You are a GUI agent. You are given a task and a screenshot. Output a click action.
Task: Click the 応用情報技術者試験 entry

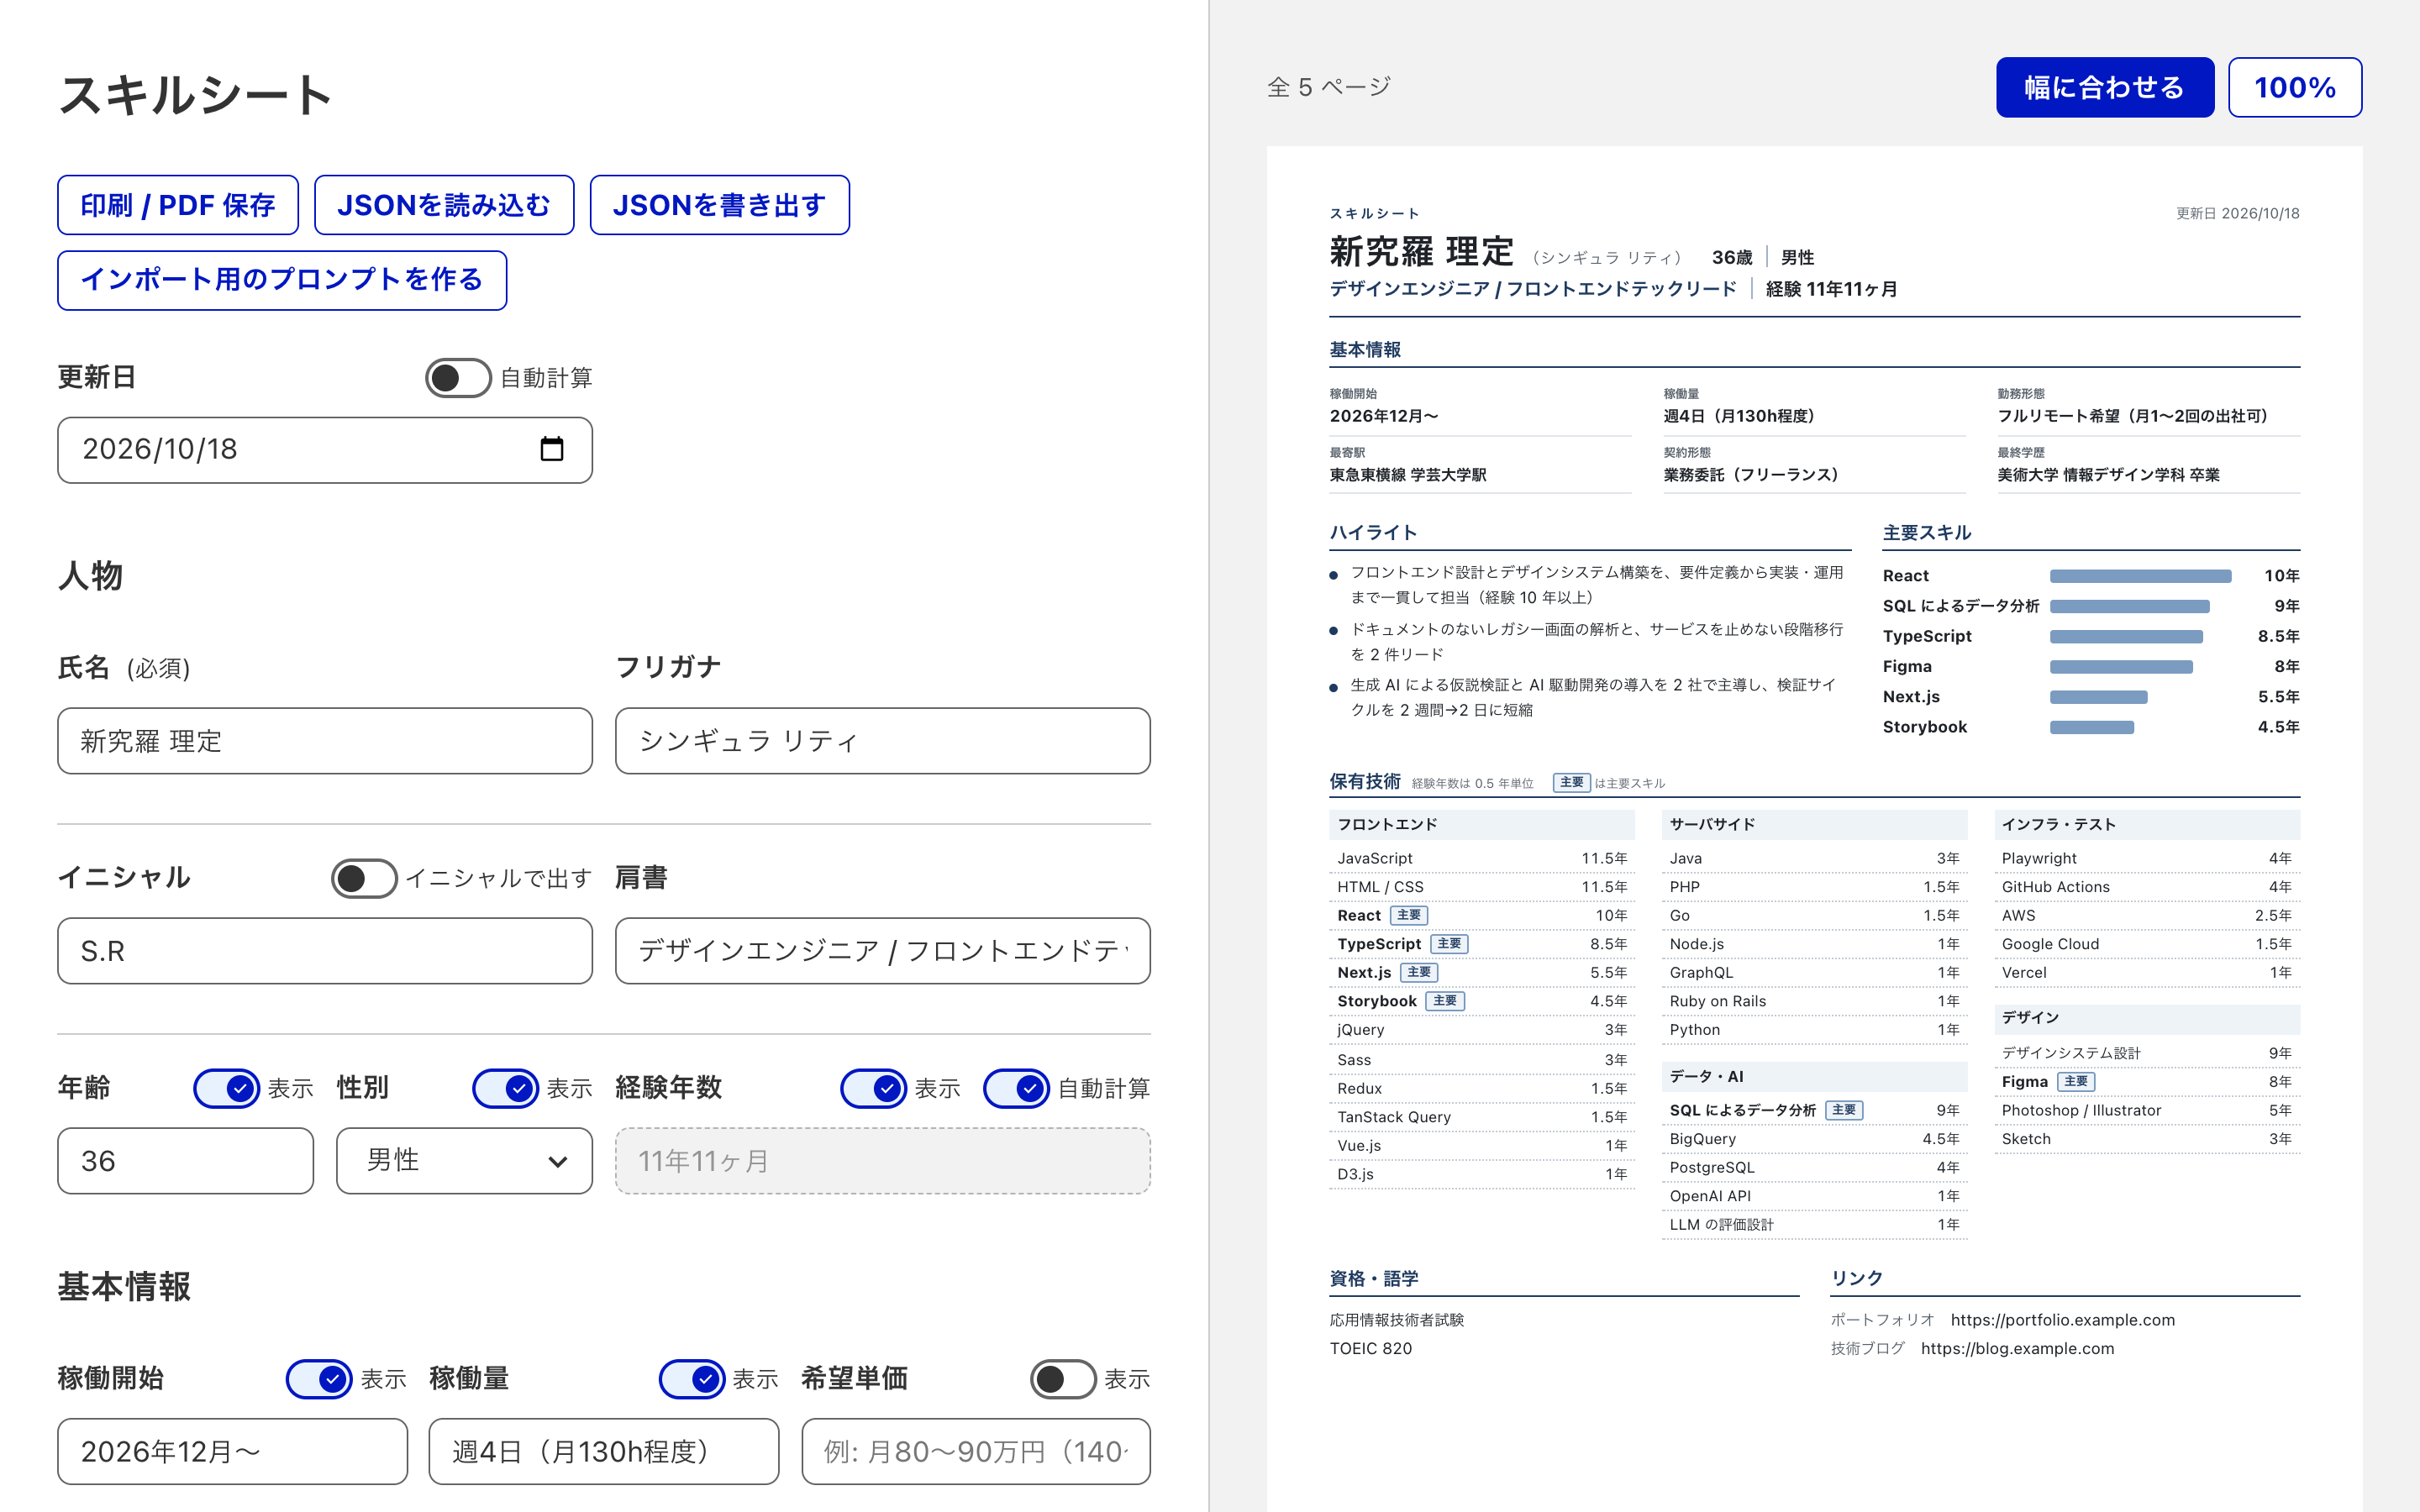tap(1397, 1320)
